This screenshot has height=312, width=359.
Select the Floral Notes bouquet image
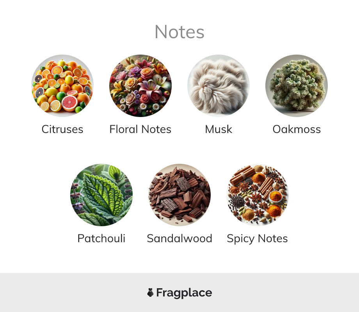[140, 86]
